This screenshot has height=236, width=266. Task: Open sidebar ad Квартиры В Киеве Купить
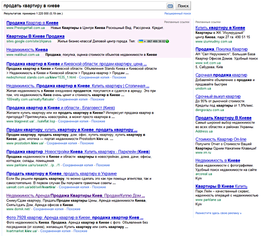[x=221, y=186]
